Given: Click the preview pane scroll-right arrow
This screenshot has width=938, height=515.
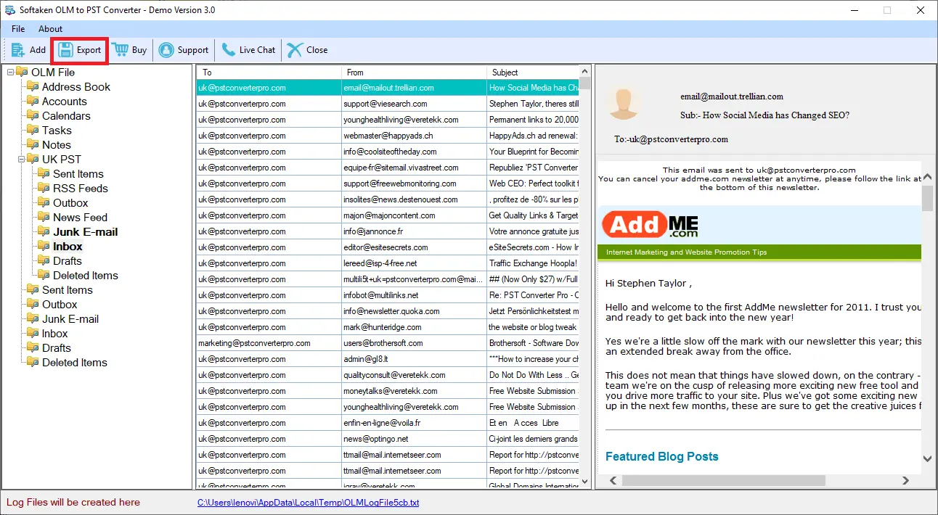Looking at the screenshot, I should coord(905,480).
